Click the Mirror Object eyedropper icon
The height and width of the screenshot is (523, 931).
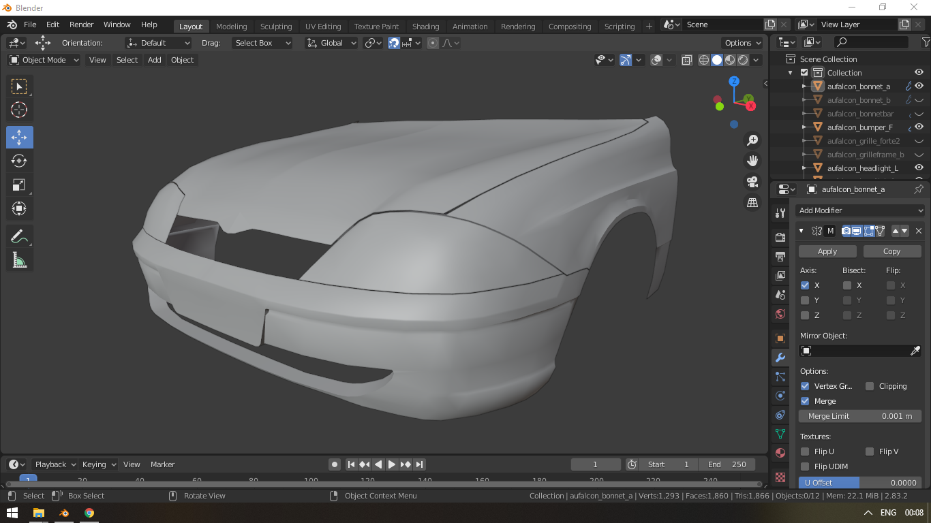tap(915, 351)
